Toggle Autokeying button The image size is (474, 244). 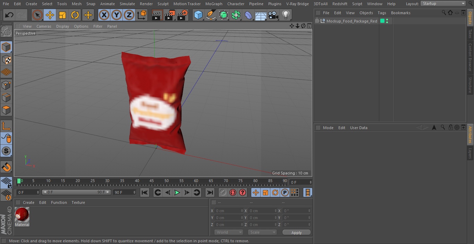tap(233, 192)
